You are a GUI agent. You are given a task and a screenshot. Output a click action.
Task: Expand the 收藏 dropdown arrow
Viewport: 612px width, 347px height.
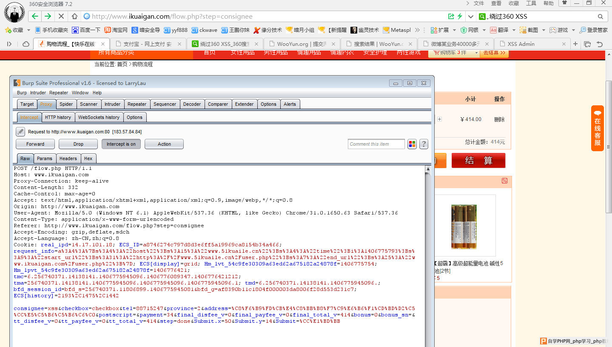point(28,30)
